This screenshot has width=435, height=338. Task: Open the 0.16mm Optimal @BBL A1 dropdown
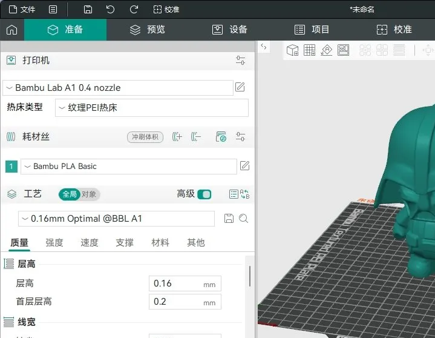(117, 219)
